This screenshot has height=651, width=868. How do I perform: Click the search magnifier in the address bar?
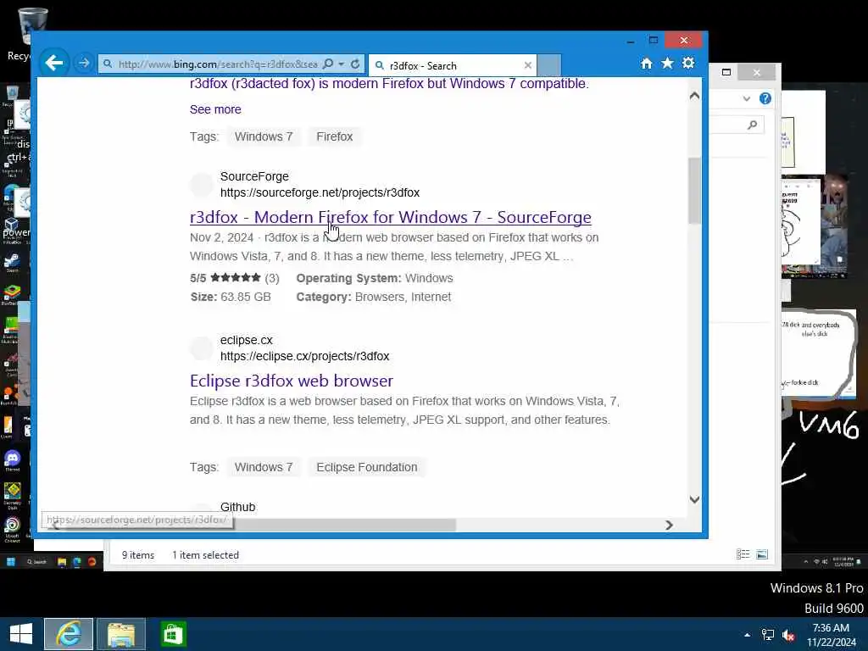328,64
